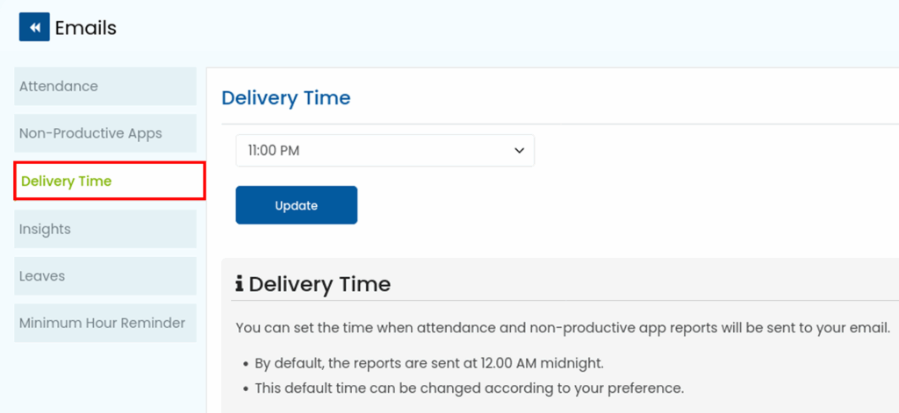Click the Emails page title
Image resolution: width=899 pixels, height=413 pixels.
(x=85, y=28)
